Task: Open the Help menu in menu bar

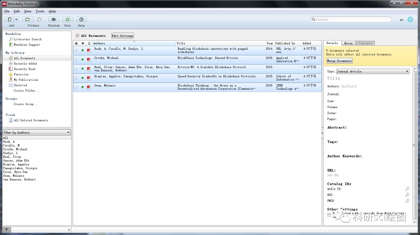Action: [x=52, y=11]
